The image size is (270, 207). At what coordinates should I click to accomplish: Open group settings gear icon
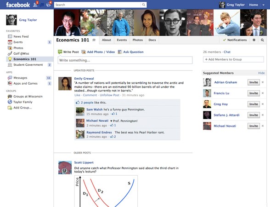(x=254, y=40)
